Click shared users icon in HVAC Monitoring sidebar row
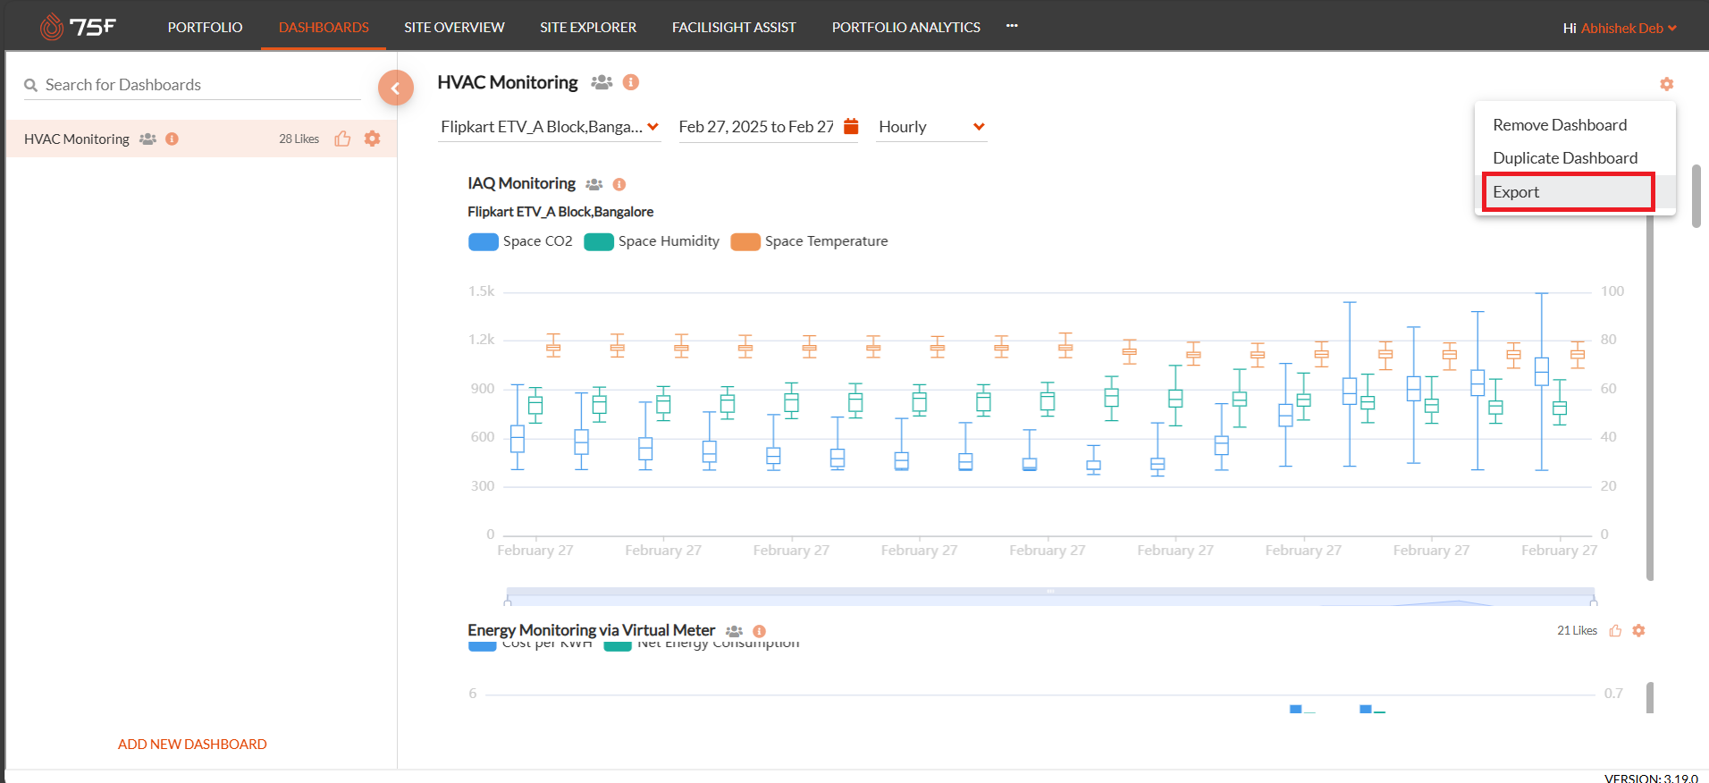1709x783 pixels. [147, 139]
